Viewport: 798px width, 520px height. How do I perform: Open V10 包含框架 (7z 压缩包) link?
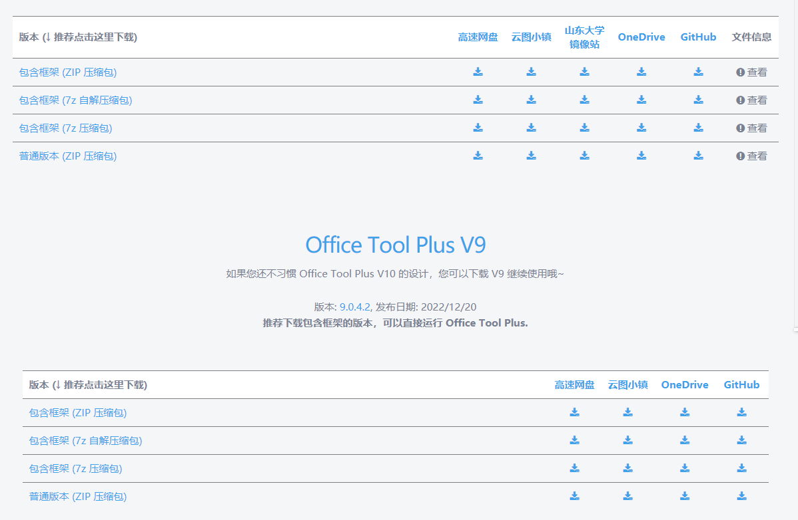tap(66, 128)
